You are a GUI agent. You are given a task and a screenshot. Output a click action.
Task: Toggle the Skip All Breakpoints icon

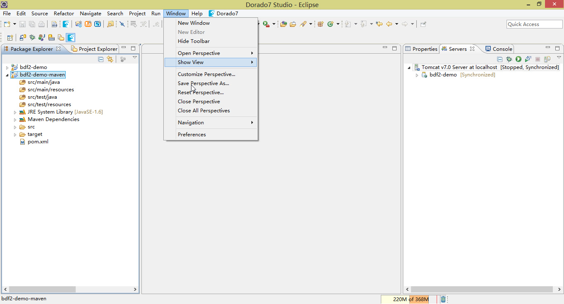click(122, 24)
